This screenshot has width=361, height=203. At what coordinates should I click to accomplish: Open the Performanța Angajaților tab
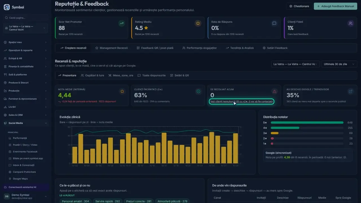199,48
